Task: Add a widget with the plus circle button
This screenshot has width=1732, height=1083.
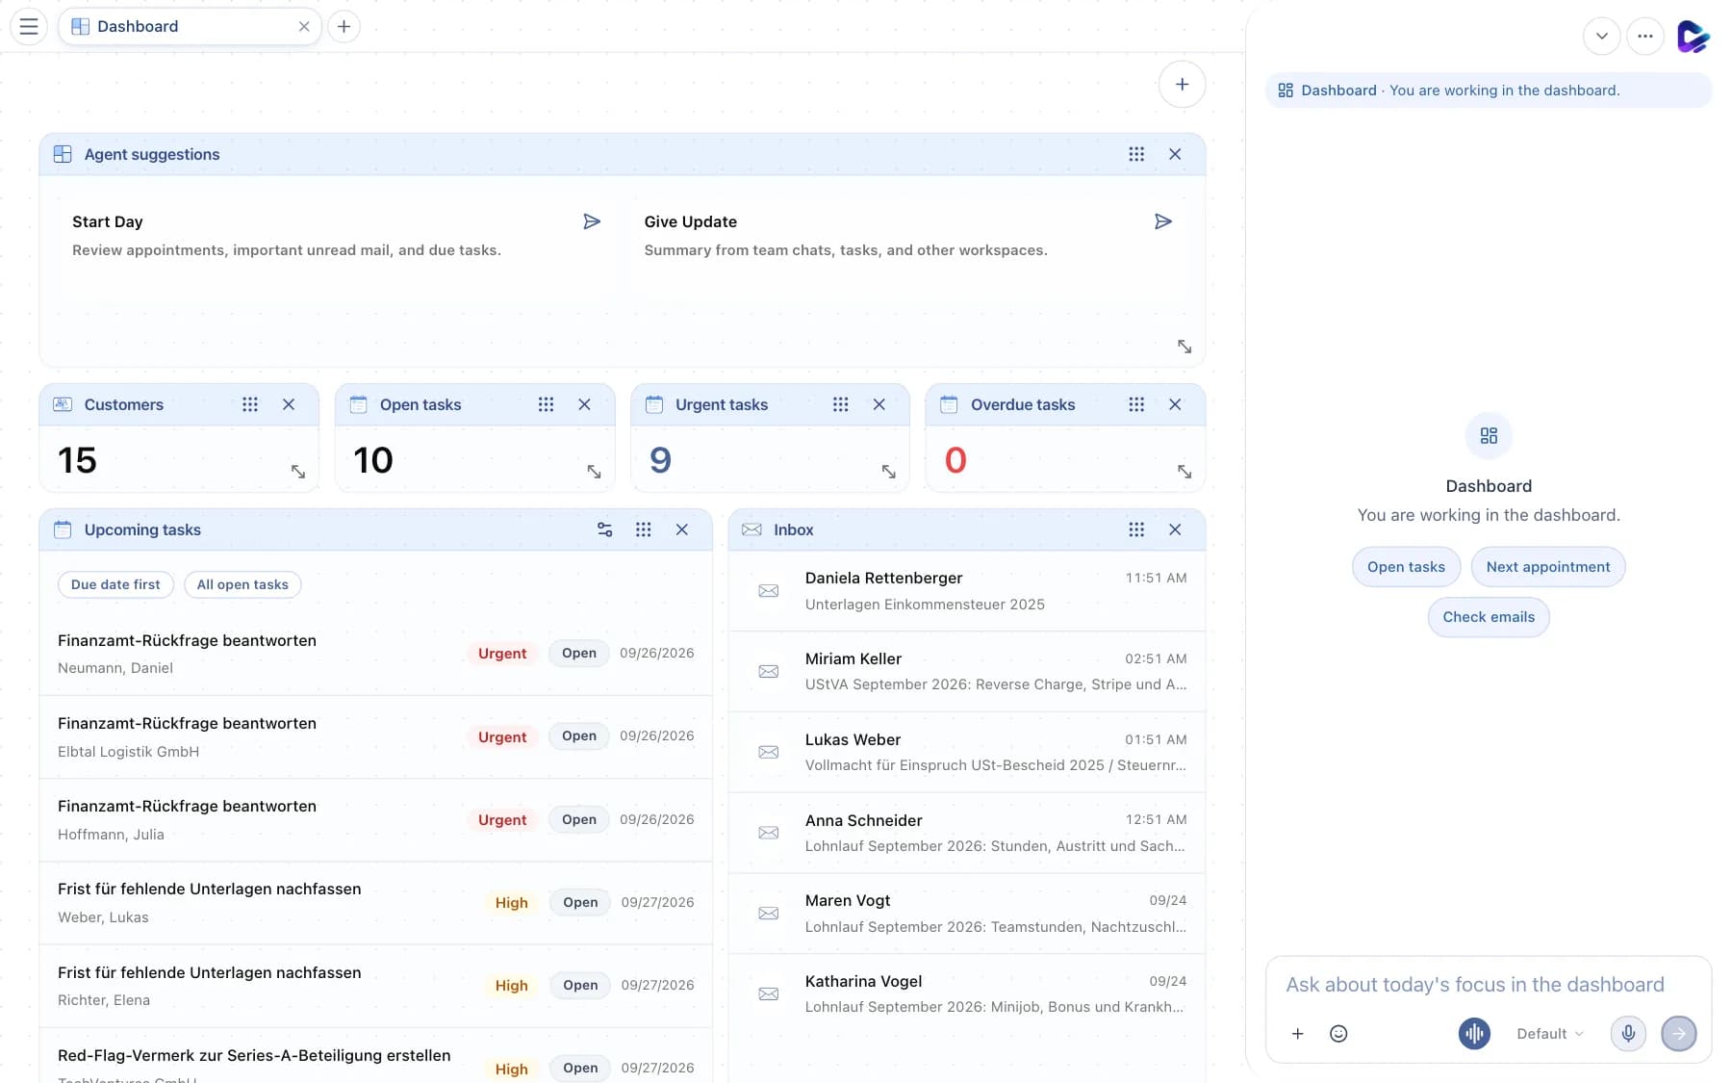Action: pos(1182,84)
